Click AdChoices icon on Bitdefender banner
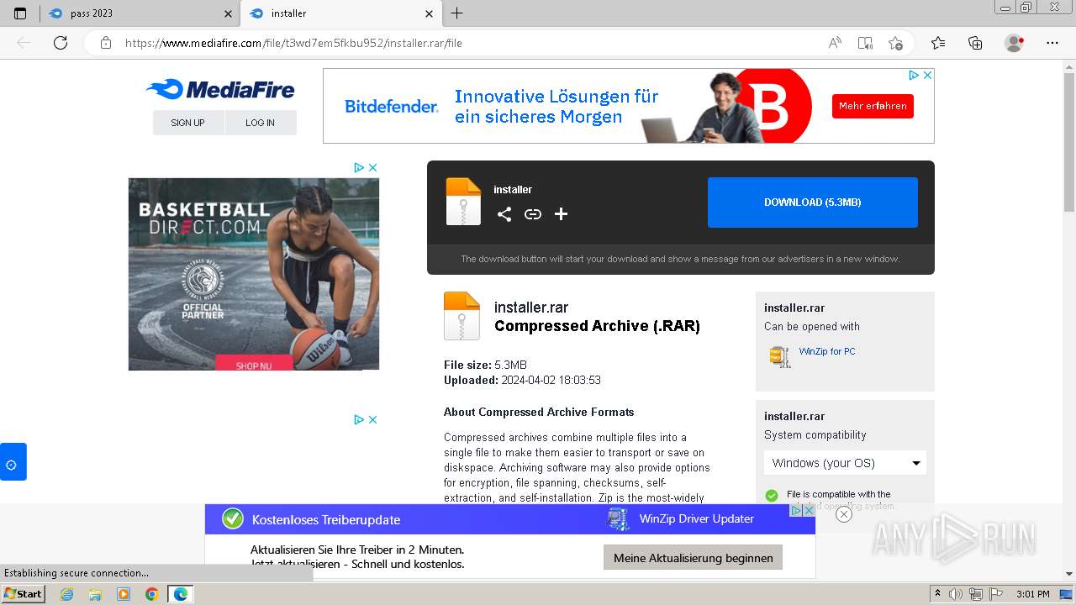This screenshot has width=1076, height=605. coord(915,75)
